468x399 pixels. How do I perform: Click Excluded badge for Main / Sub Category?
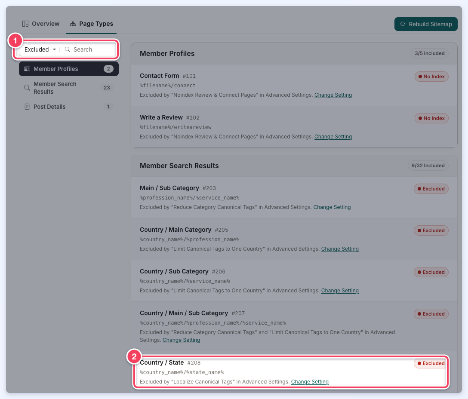431,189
